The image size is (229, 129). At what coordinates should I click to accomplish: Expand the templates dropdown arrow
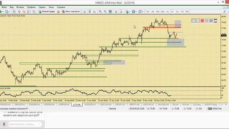[142, 11]
